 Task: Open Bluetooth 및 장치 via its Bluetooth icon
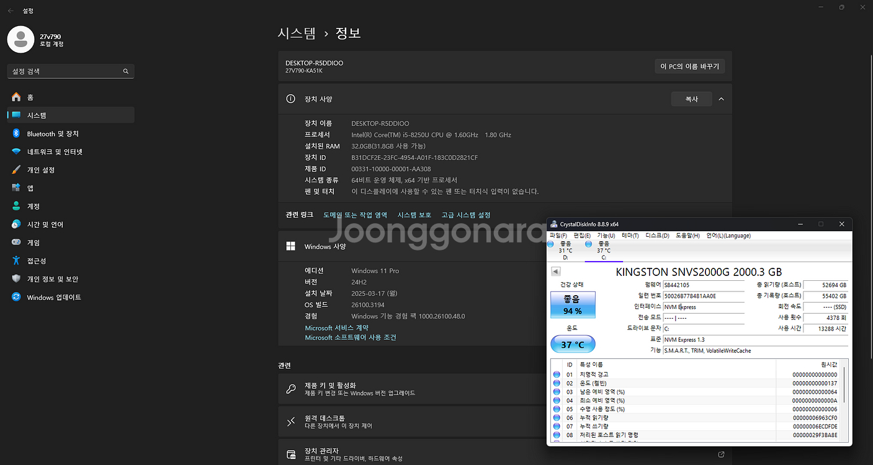[x=16, y=133]
